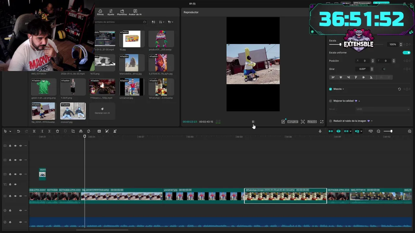This screenshot has height=233, width=415.
Task: Expand Reducir el ruido de la imagen options
Action: click(372, 121)
